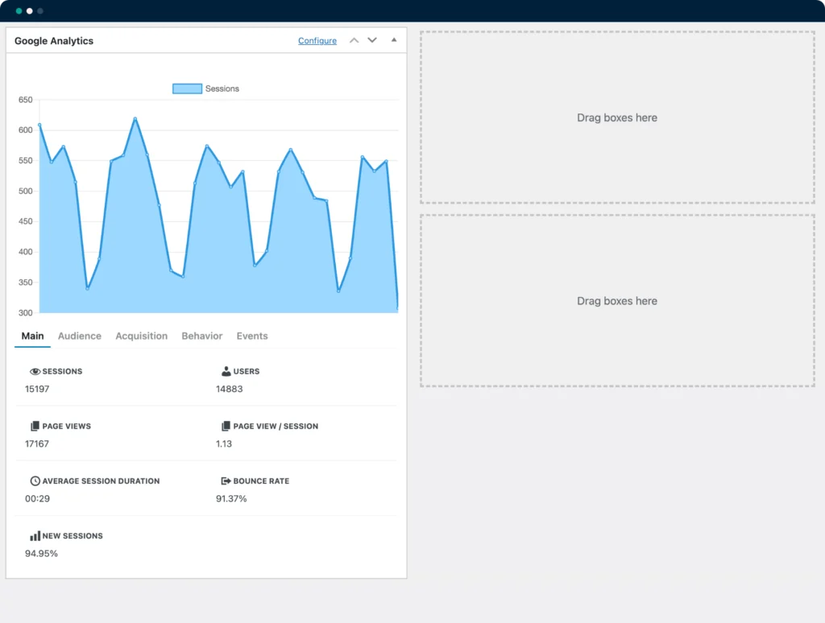This screenshot has width=825, height=623.
Task: Click the clock icon beside Average Session Duration
Action: [x=35, y=481]
